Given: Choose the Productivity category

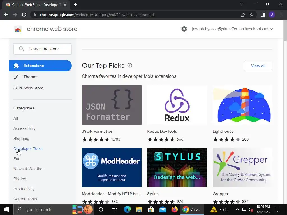Looking at the screenshot, I should click(24, 189).
